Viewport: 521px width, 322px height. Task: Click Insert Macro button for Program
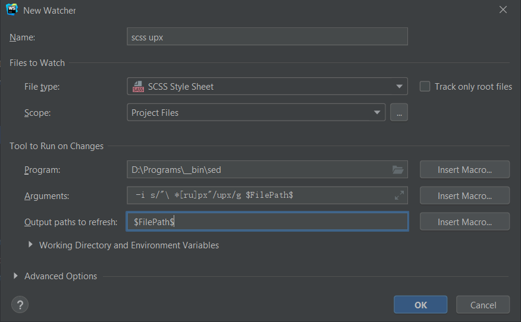(x=464, y=170)
